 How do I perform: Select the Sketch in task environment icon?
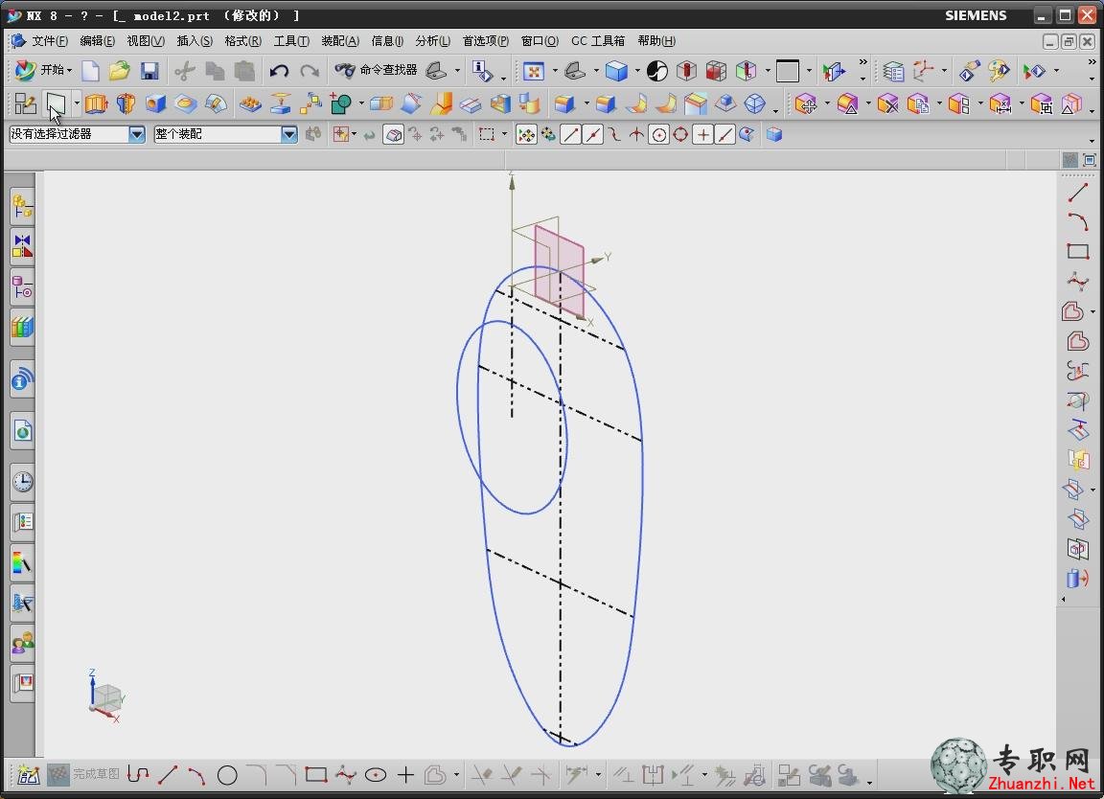[x=25, y=104]
